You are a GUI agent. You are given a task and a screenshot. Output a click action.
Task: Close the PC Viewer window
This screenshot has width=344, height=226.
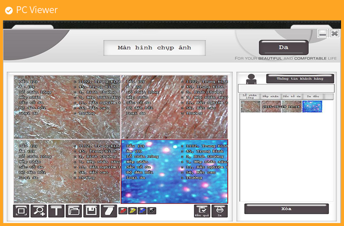[x=335, y=33]
